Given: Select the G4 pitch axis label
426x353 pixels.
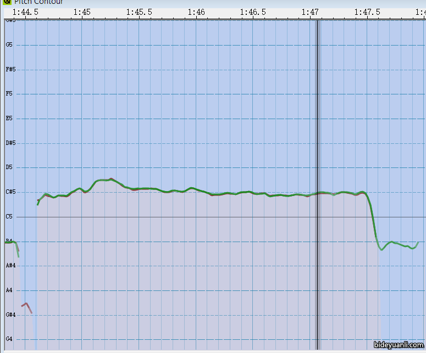Looking at the screenshot, I should pyautogui.click(x=9, y=339).
